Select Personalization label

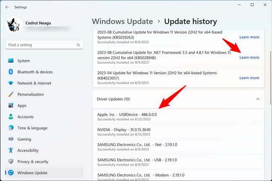pos(31,94)
